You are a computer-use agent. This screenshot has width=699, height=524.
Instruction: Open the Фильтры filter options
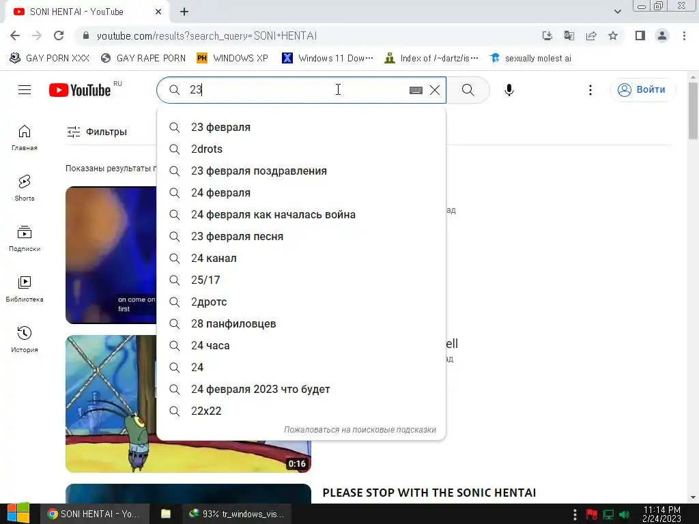pyautogui.click(x=97, y=132)
